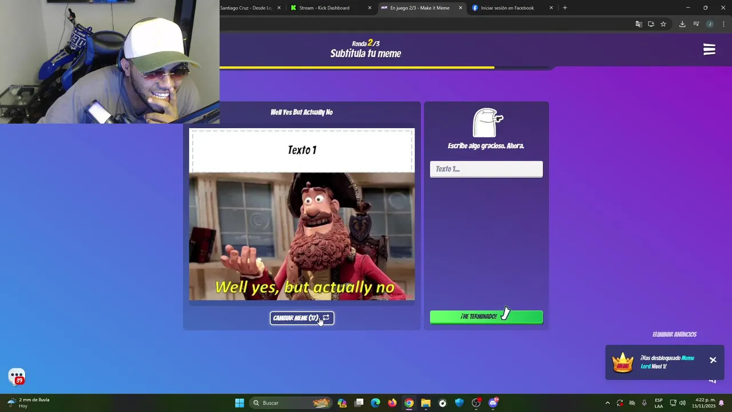
Task: Click the install app icon in address bar
Action: point(651,24)
